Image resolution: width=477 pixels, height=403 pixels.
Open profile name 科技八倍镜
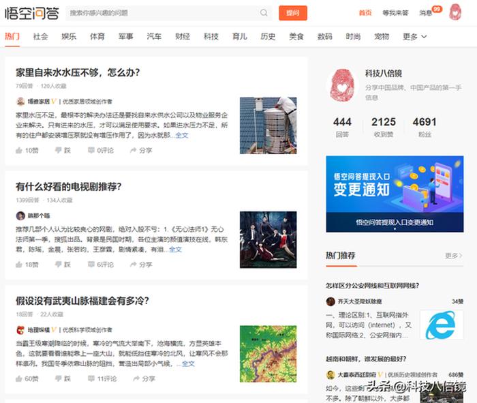[x=383, y=74]
